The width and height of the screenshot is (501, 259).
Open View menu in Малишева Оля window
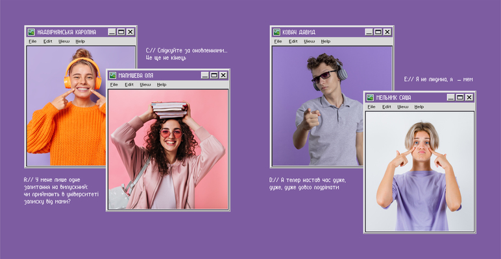coord(145,85)
